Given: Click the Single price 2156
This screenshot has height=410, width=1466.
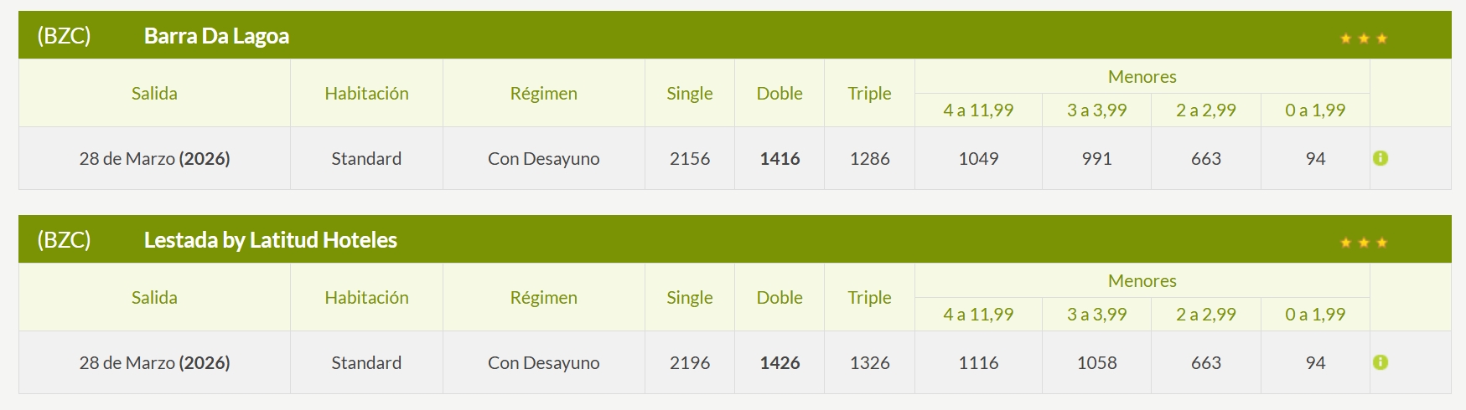Looking at the screenshot, I should 689,158.
